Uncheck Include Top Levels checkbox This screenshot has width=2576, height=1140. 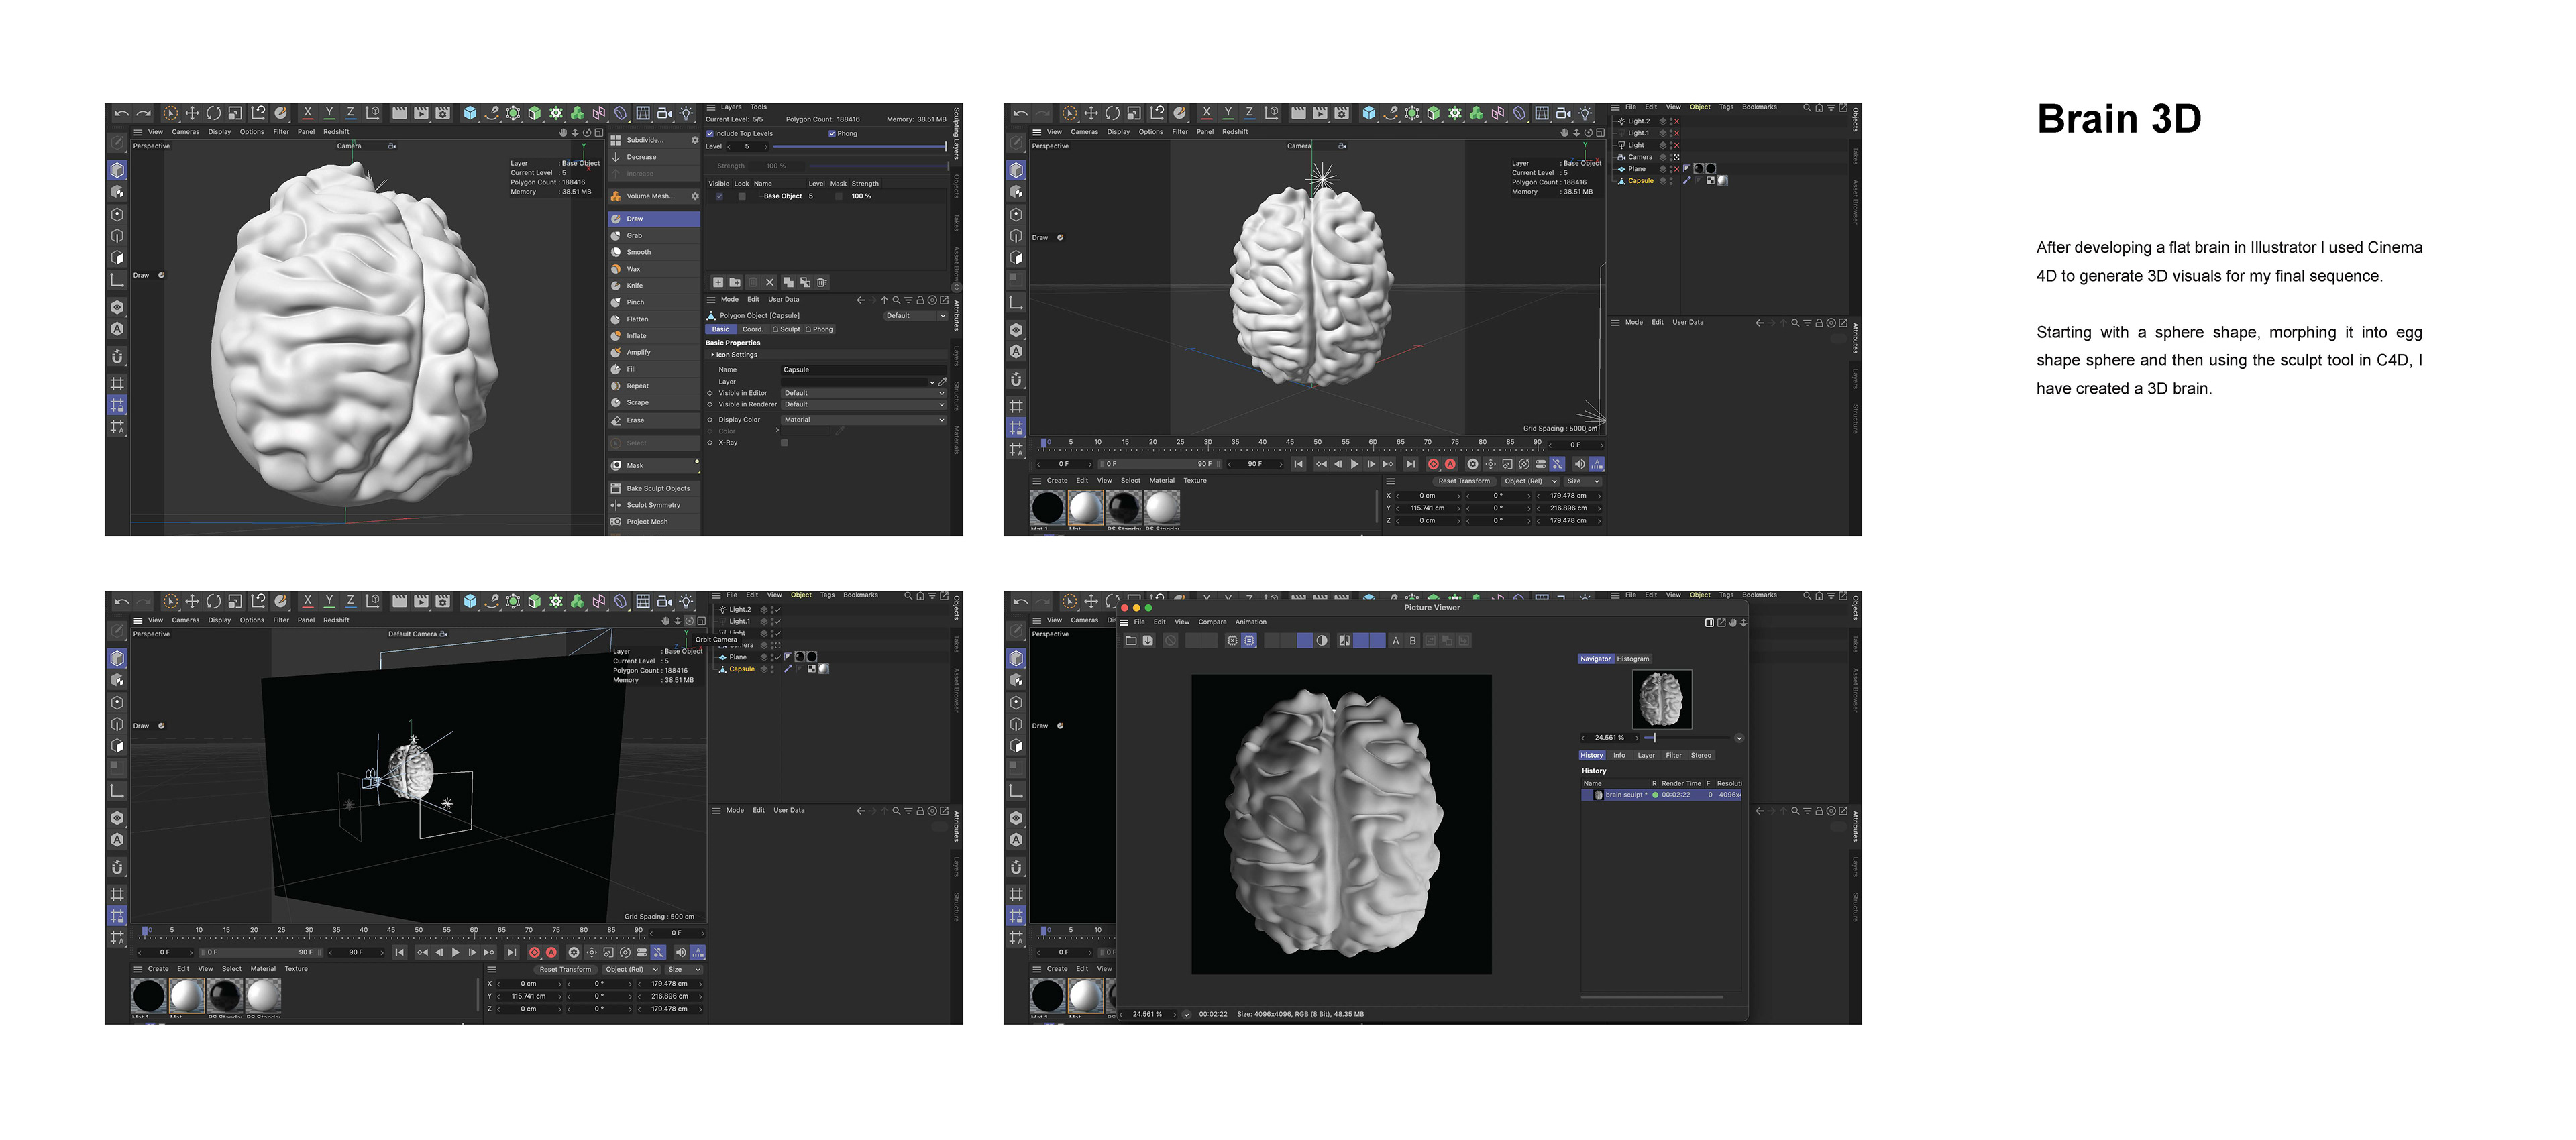[x=710, y=134]
